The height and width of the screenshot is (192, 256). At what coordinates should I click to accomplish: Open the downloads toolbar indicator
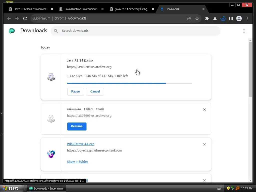pyautogui.click(x=223, y=18)
